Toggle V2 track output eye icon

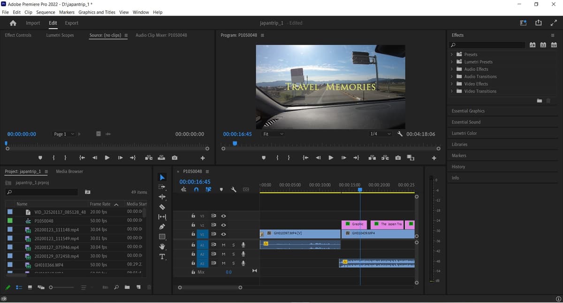point(223,225)
